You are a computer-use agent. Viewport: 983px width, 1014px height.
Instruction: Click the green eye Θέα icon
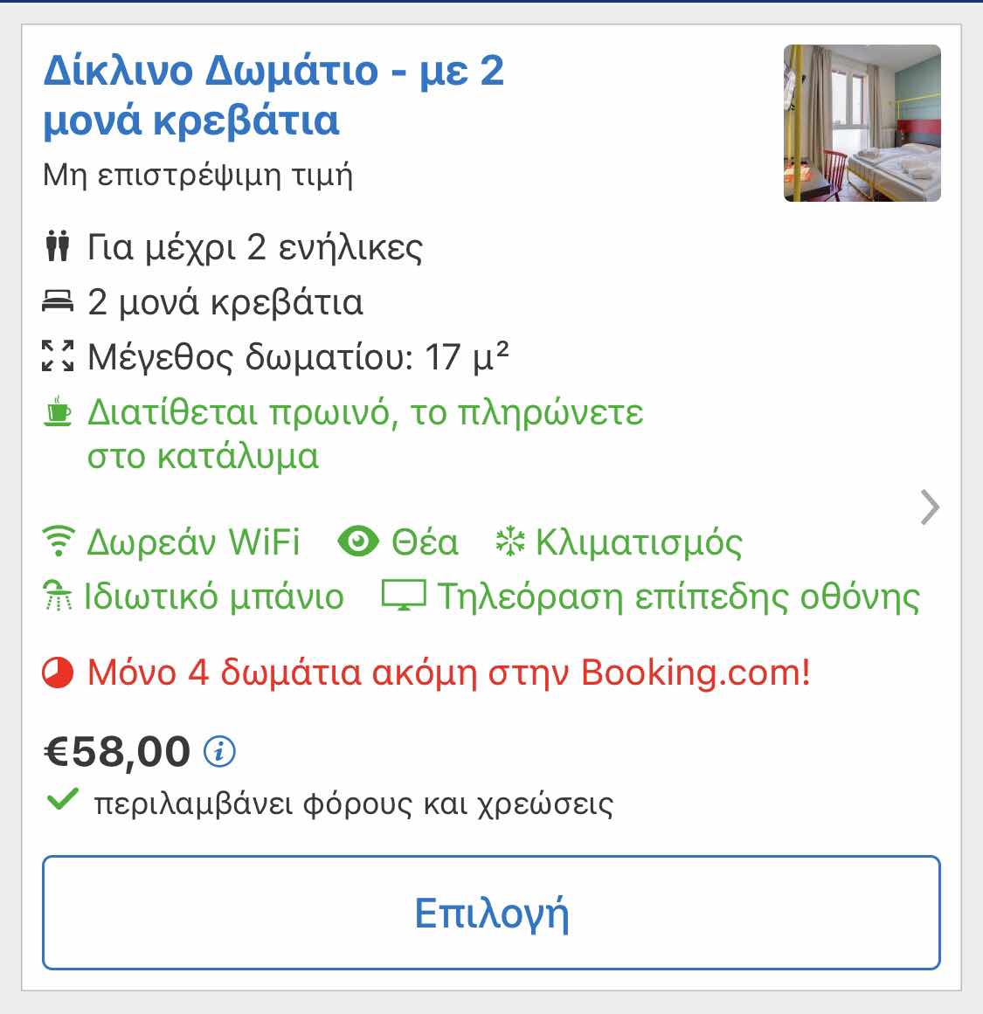click(358, 541)
